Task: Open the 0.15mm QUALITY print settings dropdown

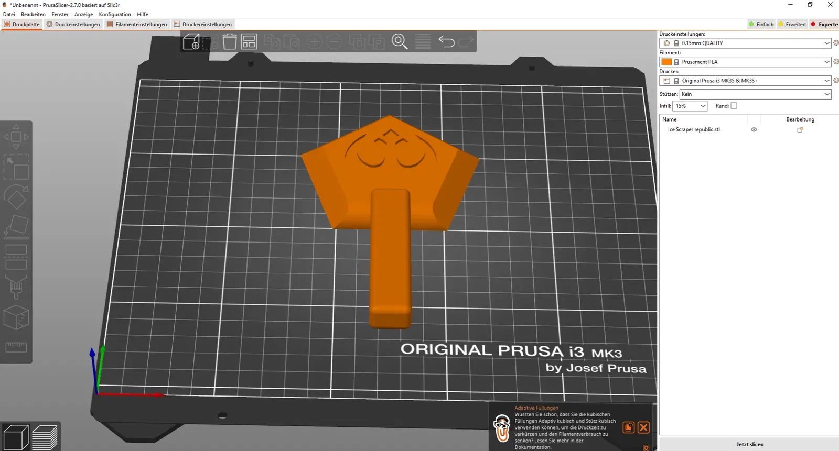Action: point(745,43)
